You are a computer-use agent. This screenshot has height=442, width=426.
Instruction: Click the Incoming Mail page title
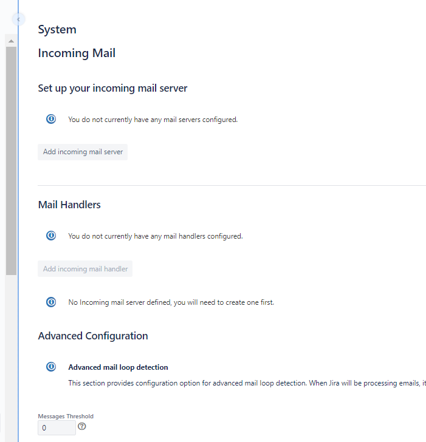77,53
